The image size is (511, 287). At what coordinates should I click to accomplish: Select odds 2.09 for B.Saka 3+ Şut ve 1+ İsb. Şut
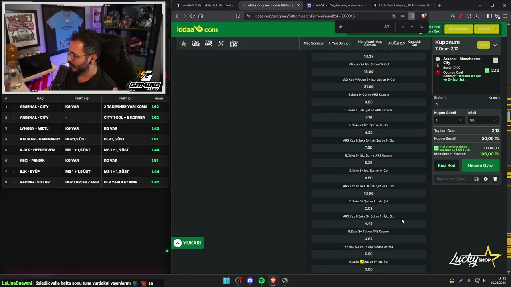[x=368, y=208]
